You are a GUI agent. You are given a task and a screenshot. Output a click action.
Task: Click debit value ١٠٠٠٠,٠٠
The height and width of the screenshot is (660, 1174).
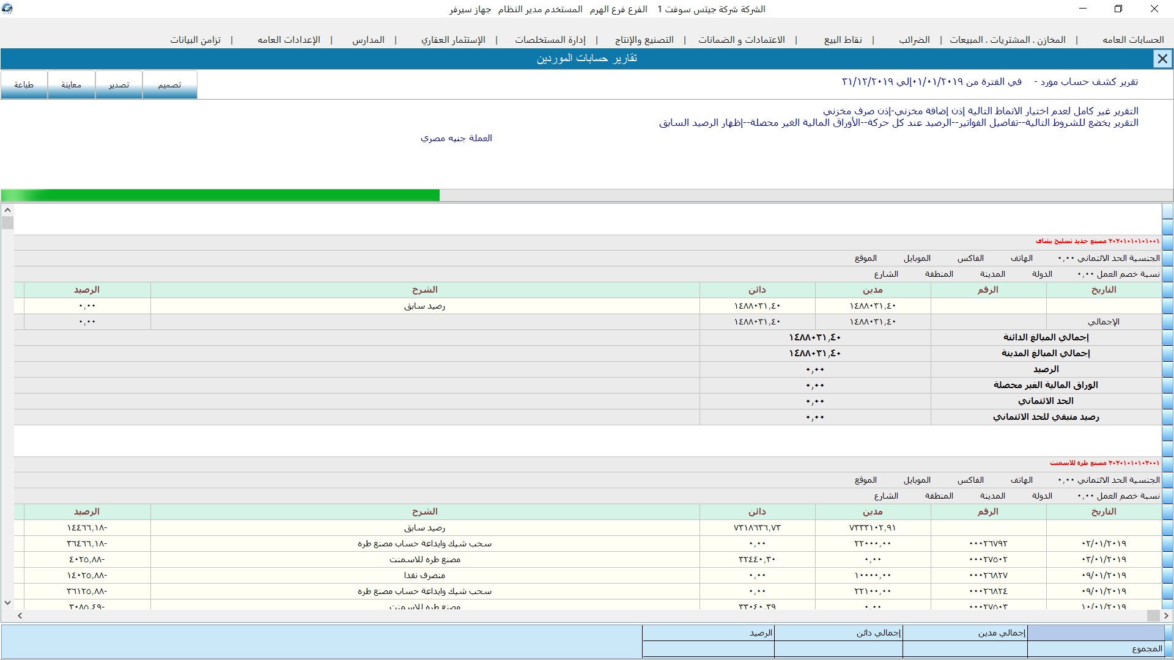(x=873, y=575)
